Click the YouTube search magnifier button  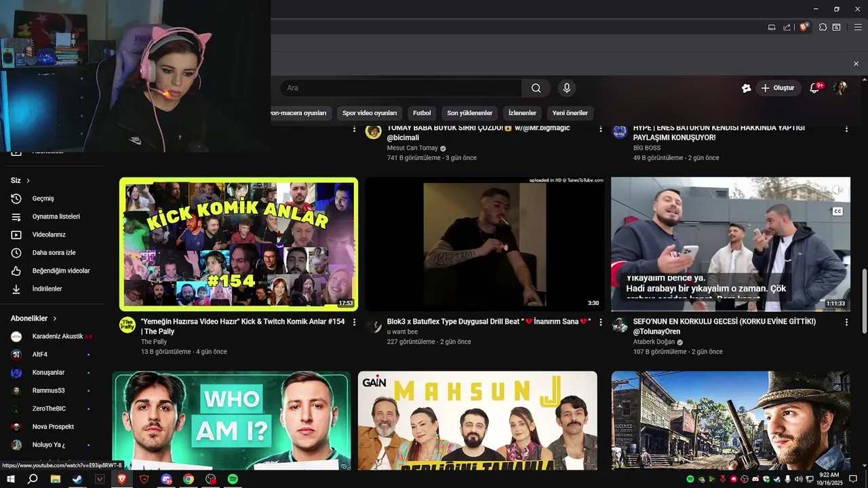click(536, 88)
